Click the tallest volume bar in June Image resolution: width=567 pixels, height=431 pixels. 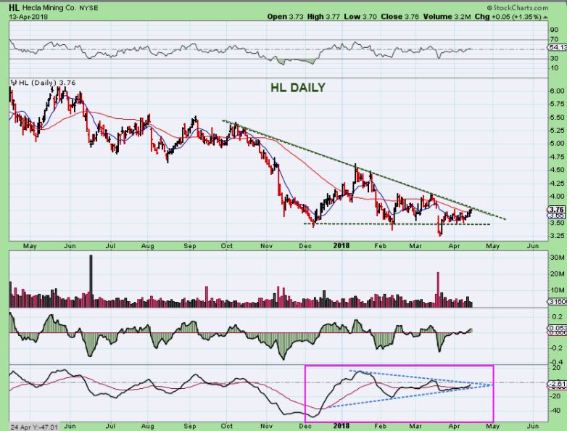pos(91,282)
